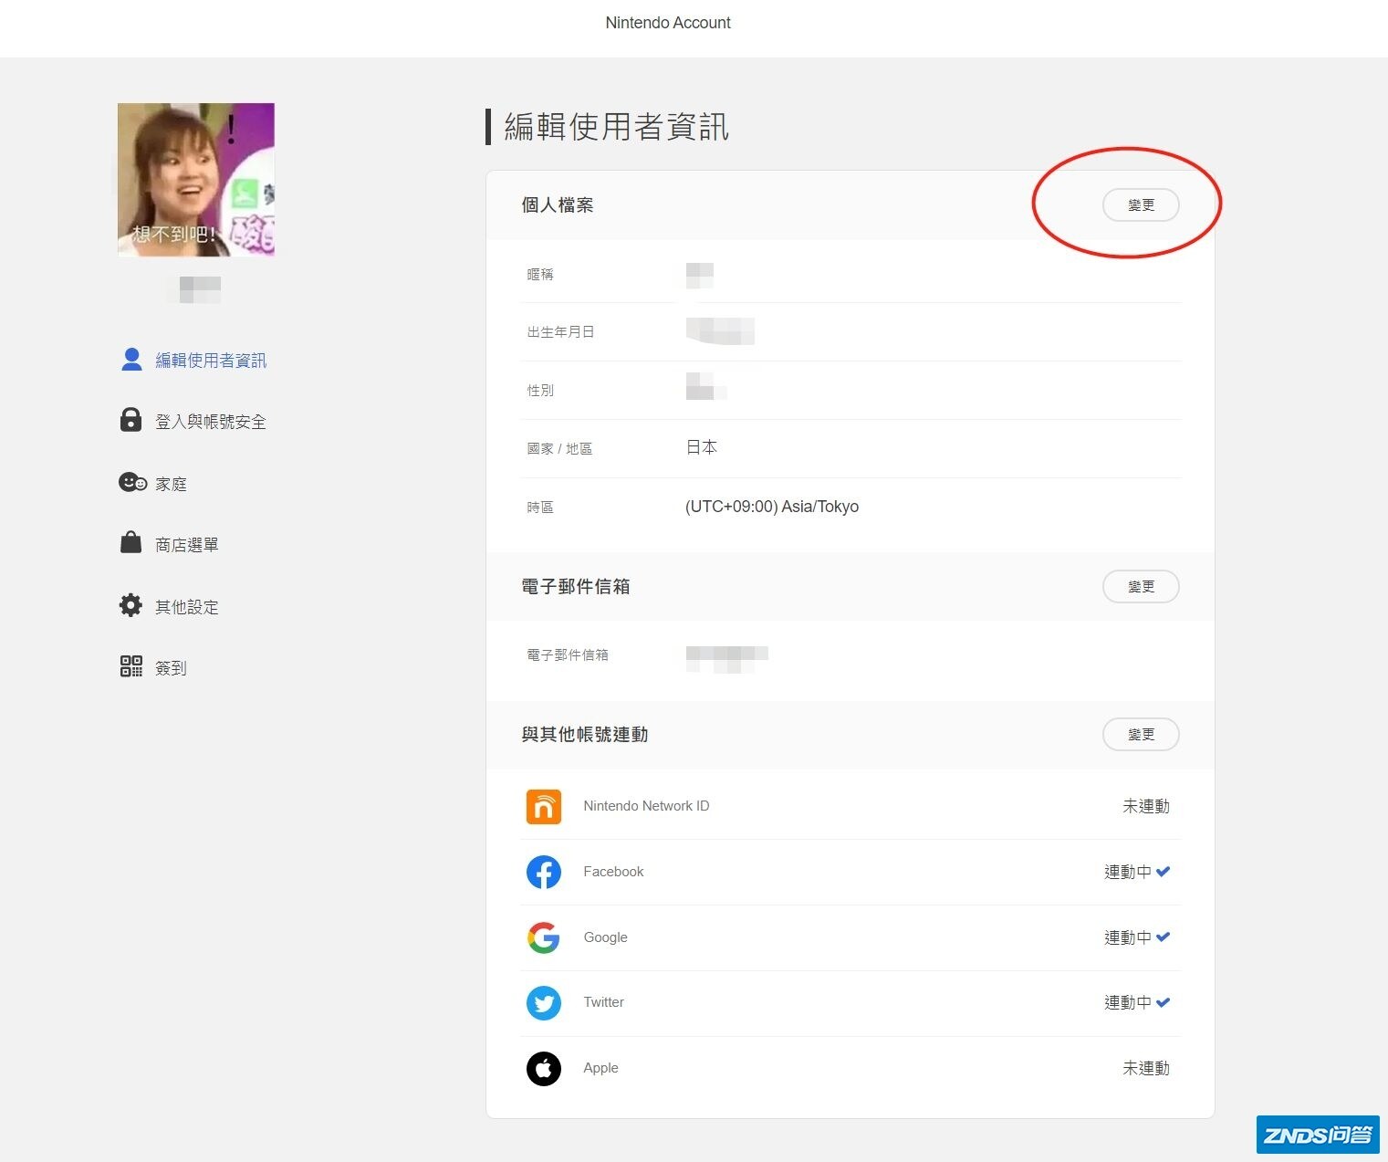Click the Twitter label text
Screen dimensions: 1388x1162
603,1002
